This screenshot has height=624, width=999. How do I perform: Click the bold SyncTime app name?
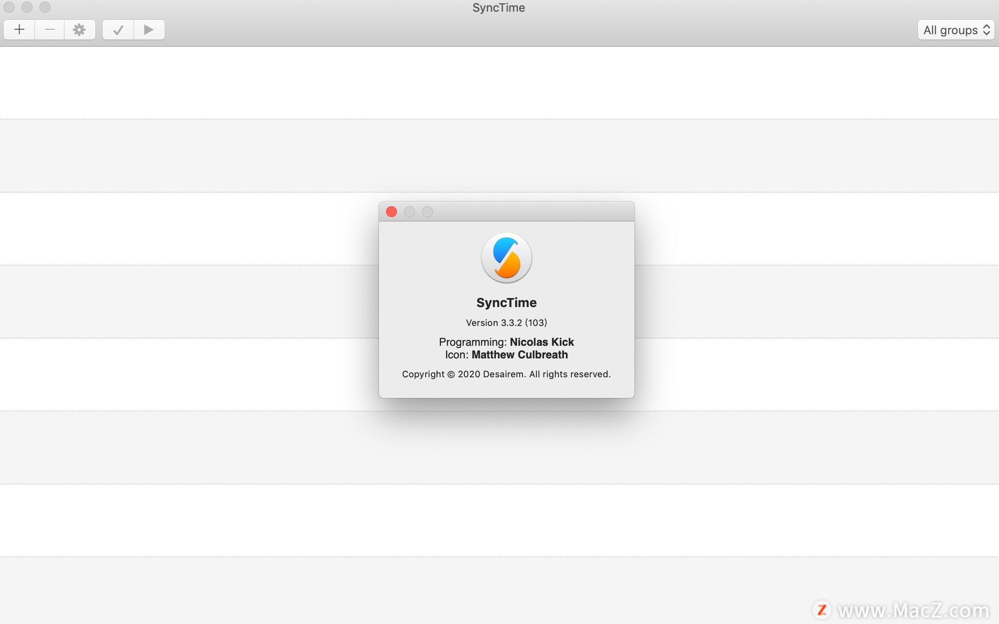506,302
